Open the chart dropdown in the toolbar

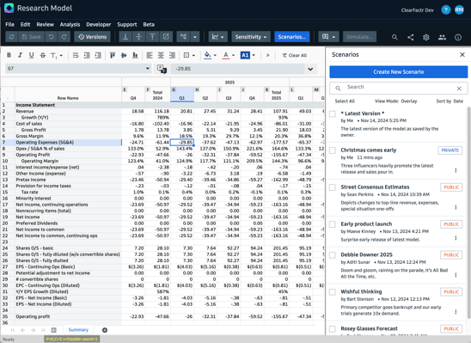218,37
